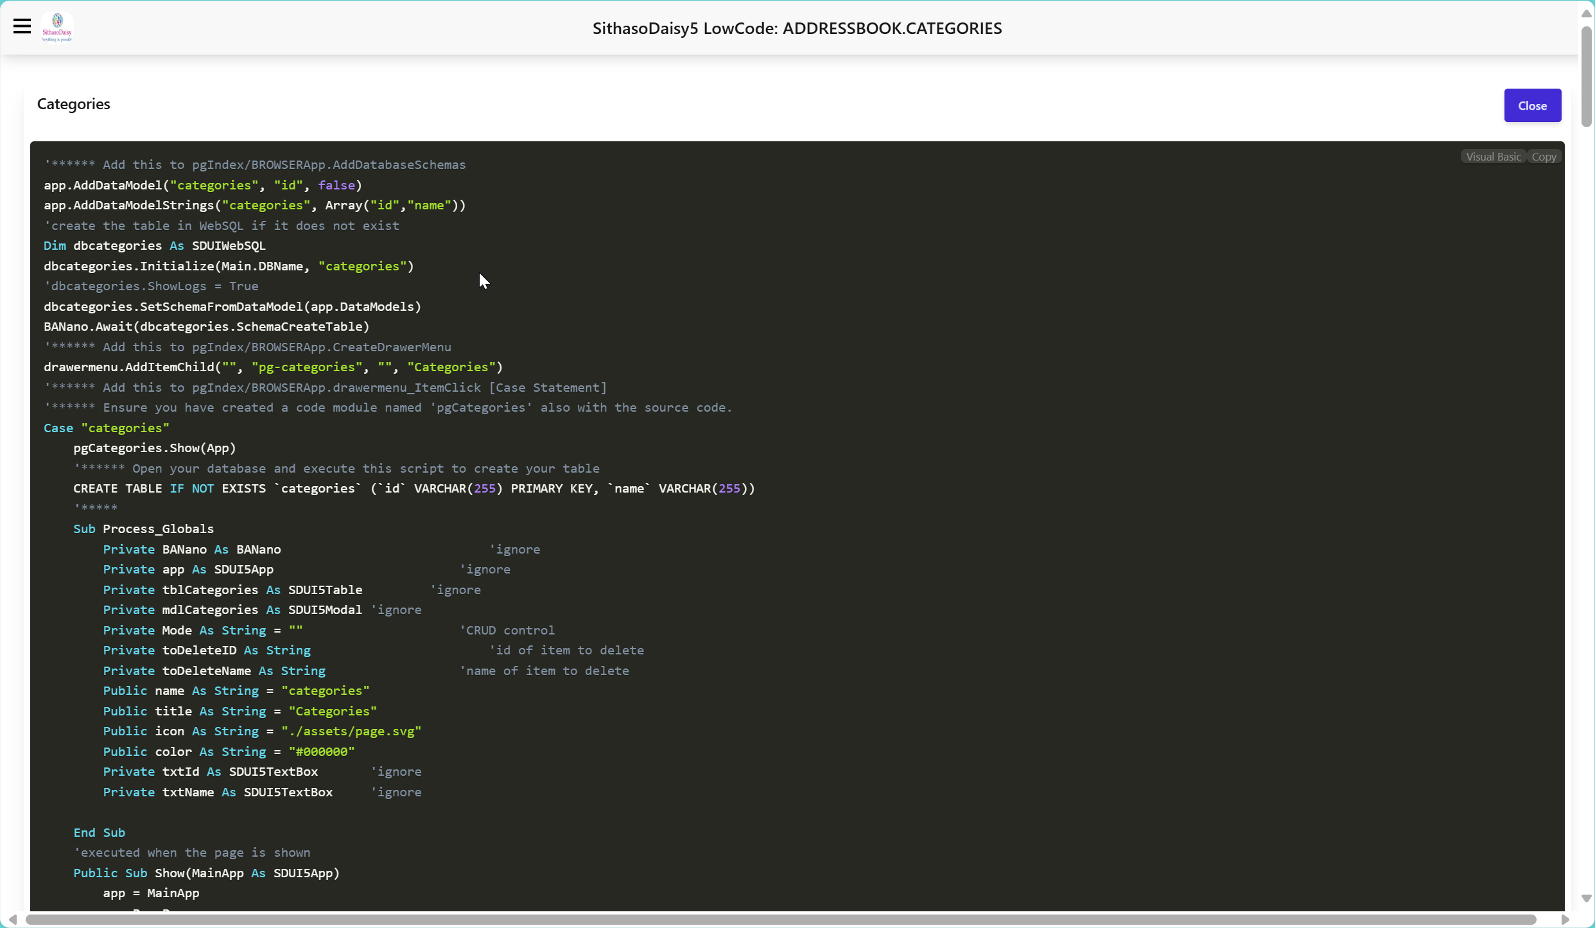Copy the generated code snippet
Image resolution: width=1595 pixels, height=928 pixels.
click(x=1544, y=157)
